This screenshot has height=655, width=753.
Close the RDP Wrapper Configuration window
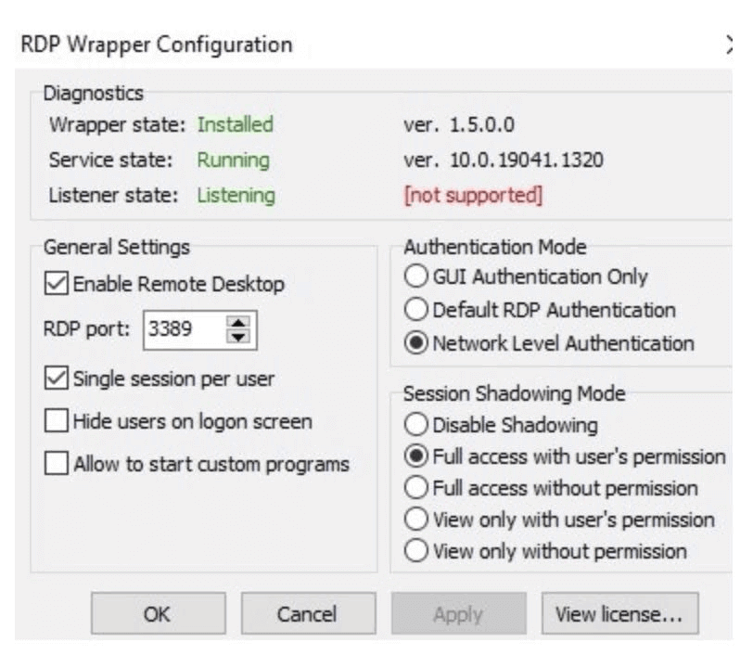730,45
